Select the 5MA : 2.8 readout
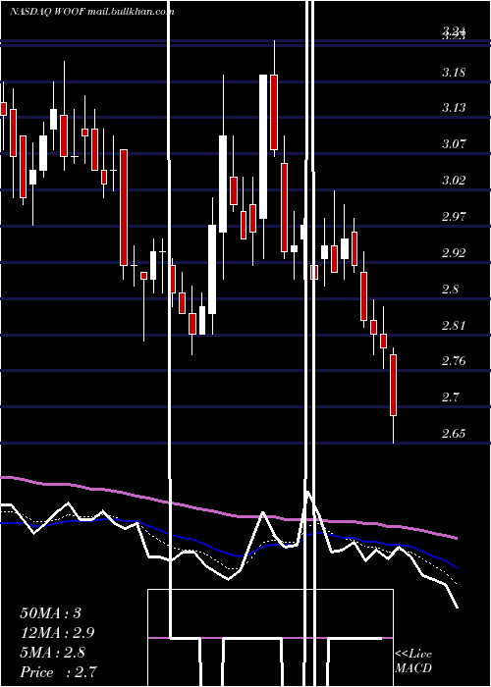Screen dimensions: 491x687 coord(53,653)
